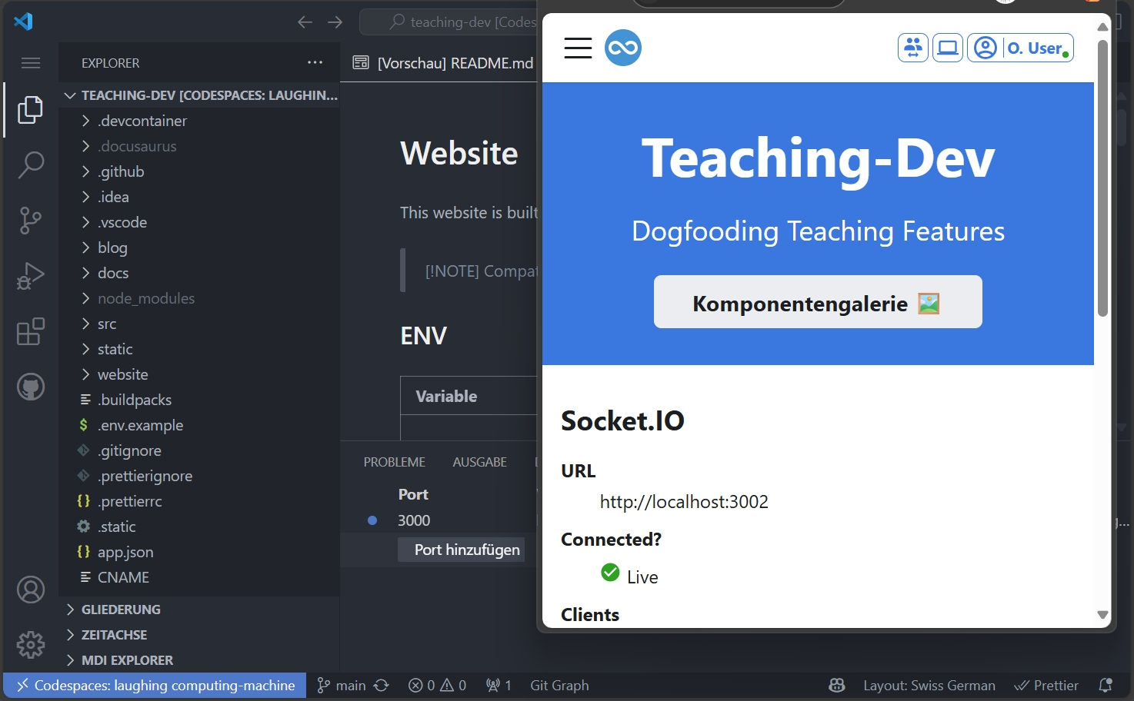Viewport: 1134px width, 701px height.
Task: Expand the GLIEDERUNG section
Action: (x=121, y=610)
